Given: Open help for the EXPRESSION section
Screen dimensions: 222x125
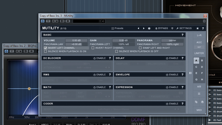Looking at the screenshot, I should (183, 87).
